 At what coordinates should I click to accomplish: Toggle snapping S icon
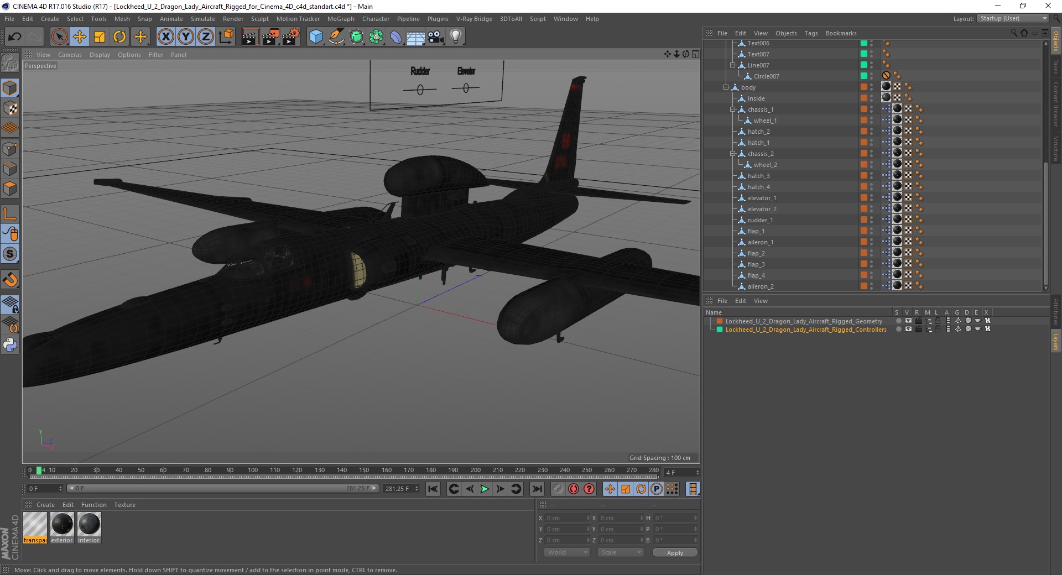10,254
